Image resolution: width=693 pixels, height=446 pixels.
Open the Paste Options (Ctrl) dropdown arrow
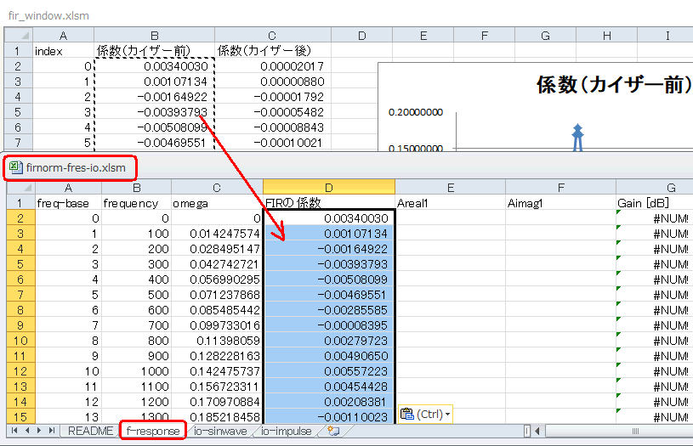[448, 415]
